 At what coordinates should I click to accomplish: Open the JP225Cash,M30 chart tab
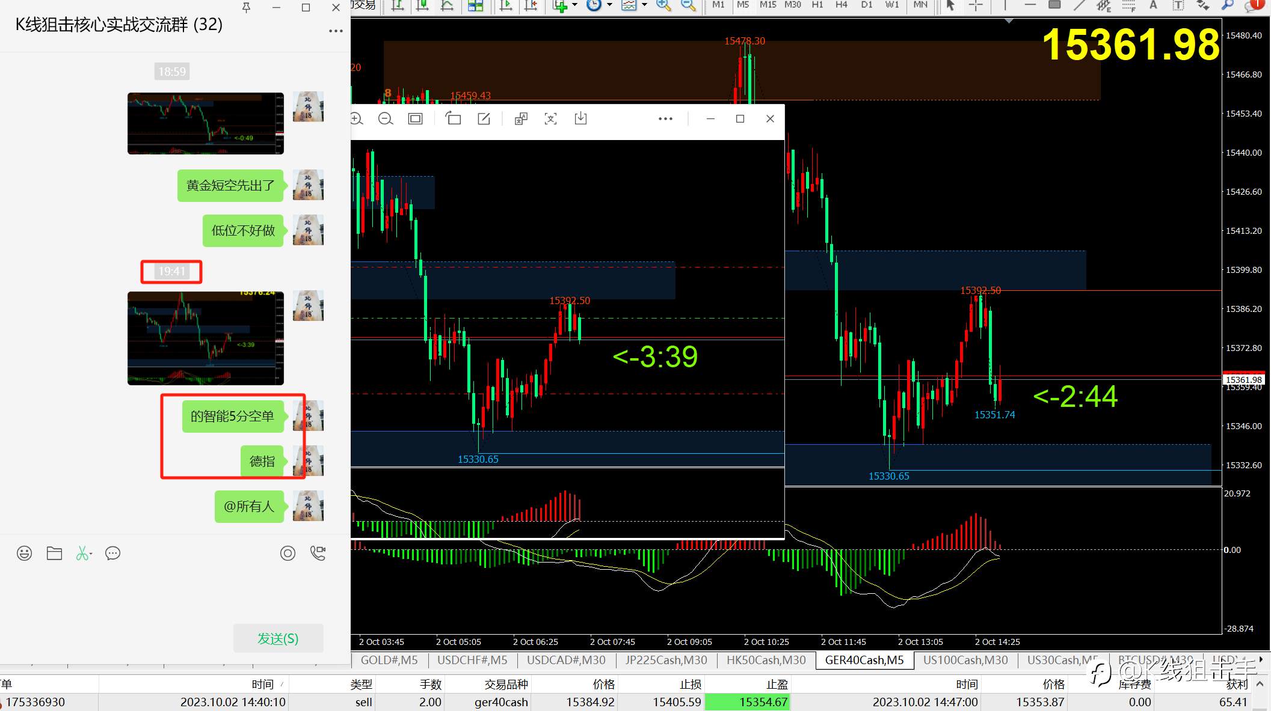pyautogui.click(x=666, y=660)
